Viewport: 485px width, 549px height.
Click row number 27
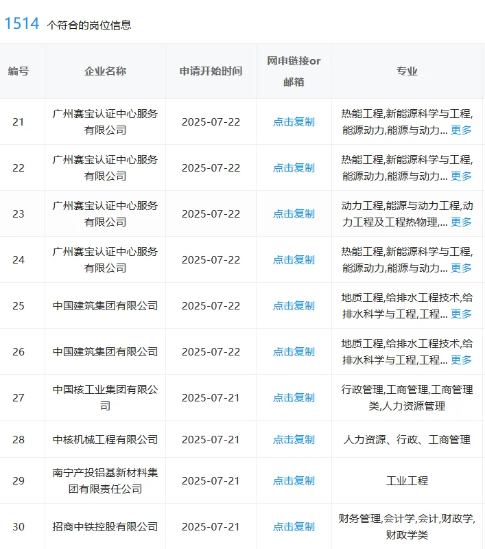(x=19, y=398)
